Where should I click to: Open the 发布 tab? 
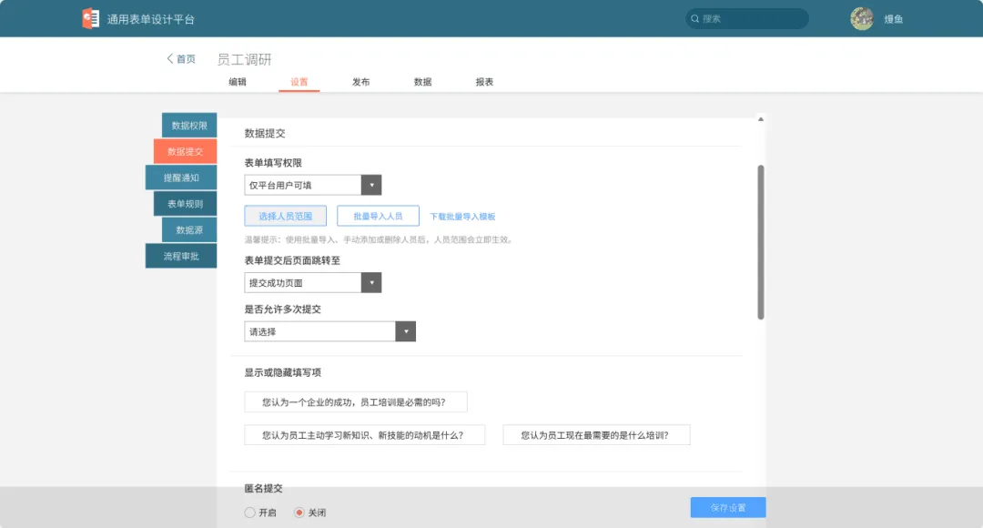[x=361, y=82]
